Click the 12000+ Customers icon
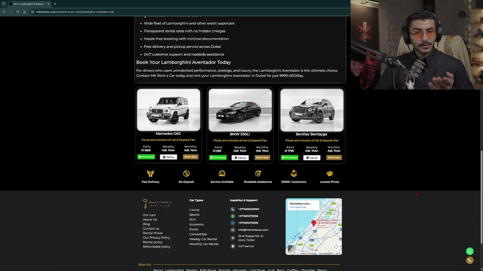 (x=294, y=174)
